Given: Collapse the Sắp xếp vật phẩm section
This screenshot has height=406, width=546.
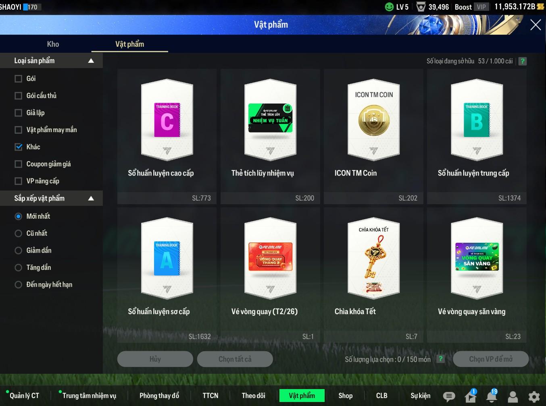Looking at the screenshot, I should pyautogui.click(x=91, y=198).
